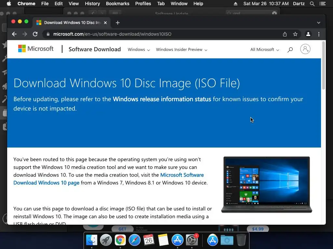Viewport: 333px width, 249px height.
Task: Open the History menu
Action: [x=92, y=4]
